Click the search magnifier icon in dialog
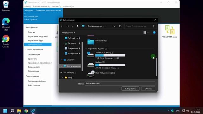The height and width of the screenshot is (114, 203). click(x=154, y=26)
